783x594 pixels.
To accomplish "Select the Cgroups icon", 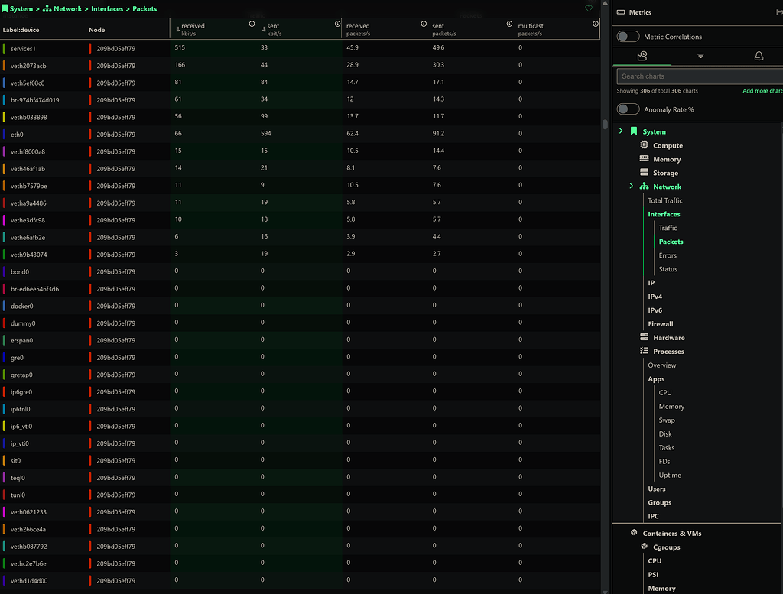I will (644, 547).
